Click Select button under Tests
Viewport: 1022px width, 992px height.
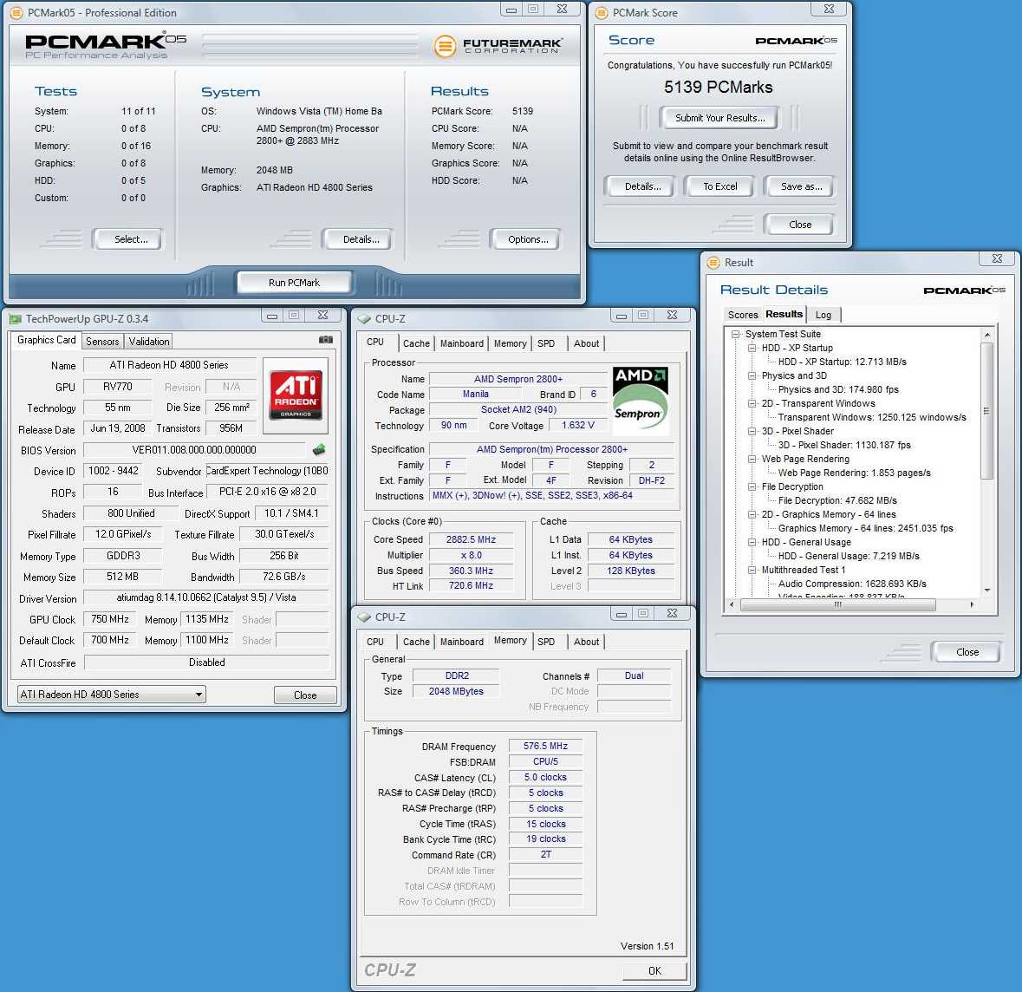130,239
